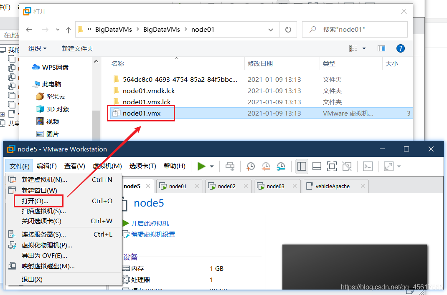Select WPS网盘 in the navigation pane
This screenshot has height=295, width=447.
pos(50,68)
